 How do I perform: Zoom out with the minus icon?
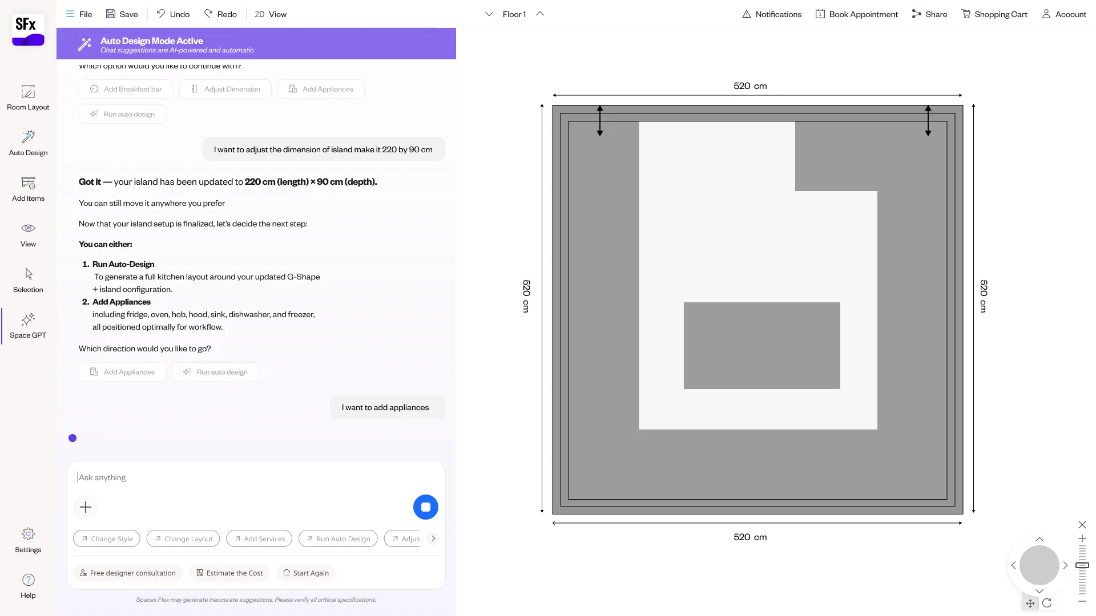click(x=1082, y=601)
